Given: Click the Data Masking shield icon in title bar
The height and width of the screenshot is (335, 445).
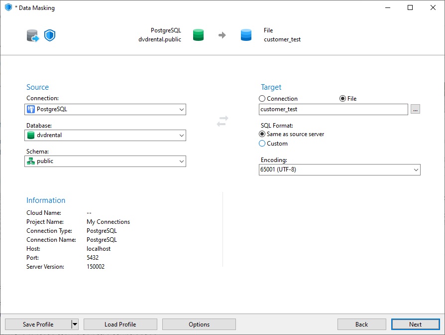Looking at the screenshot, I should pos(8,7).
